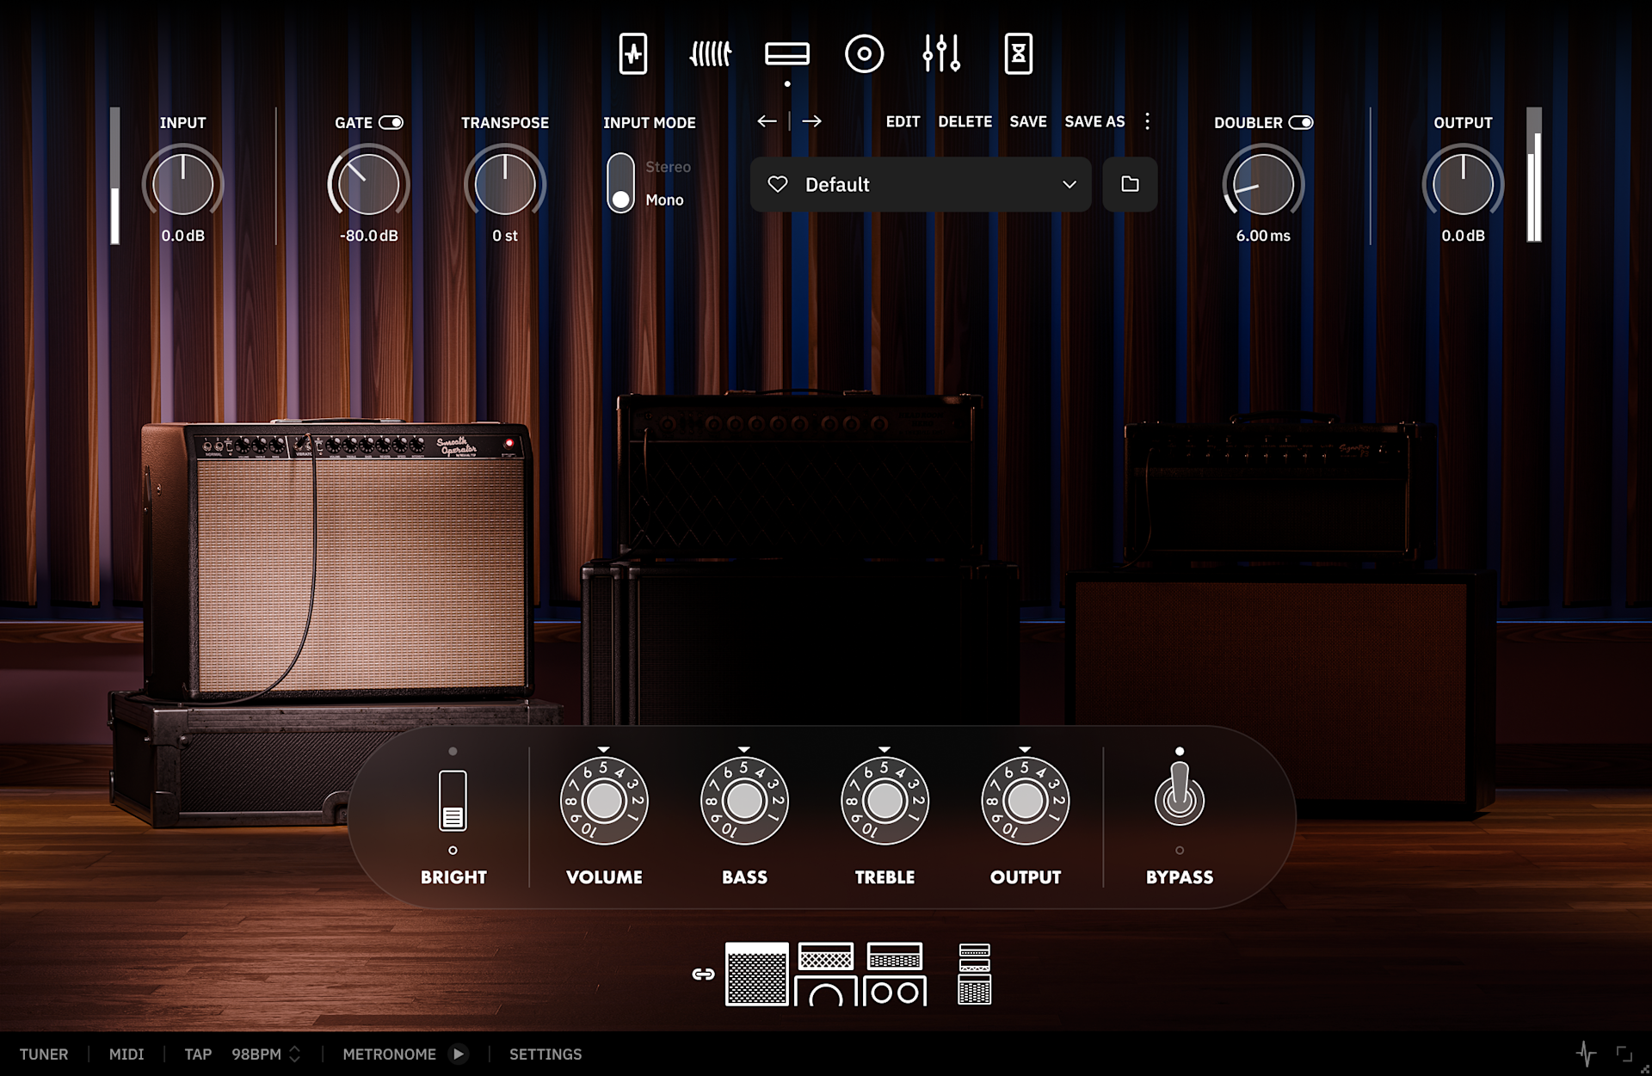1652x1076 pixels.
Task: Favorite the Default preset with heart
Action: tap(778, 184)
